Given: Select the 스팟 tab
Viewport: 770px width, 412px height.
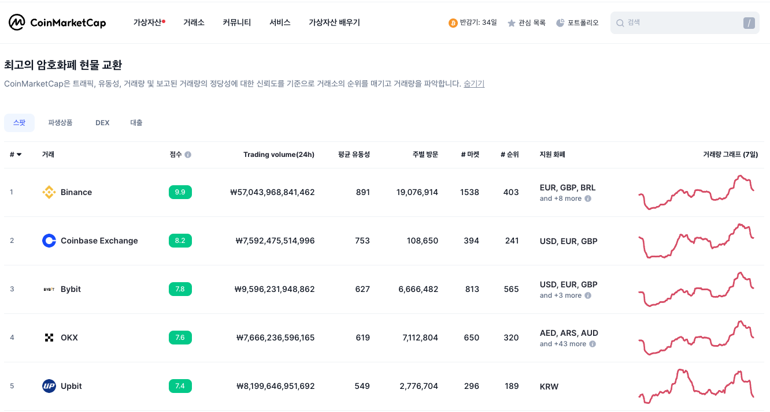Looking at the screenshot, I should (19, 123).
